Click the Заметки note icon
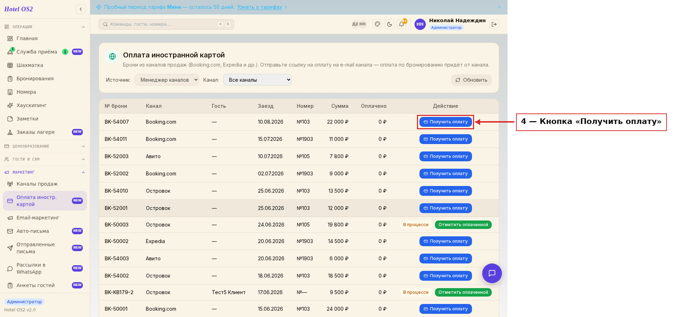The height and width of the screenshot is (317, 675). pos(10,119)
